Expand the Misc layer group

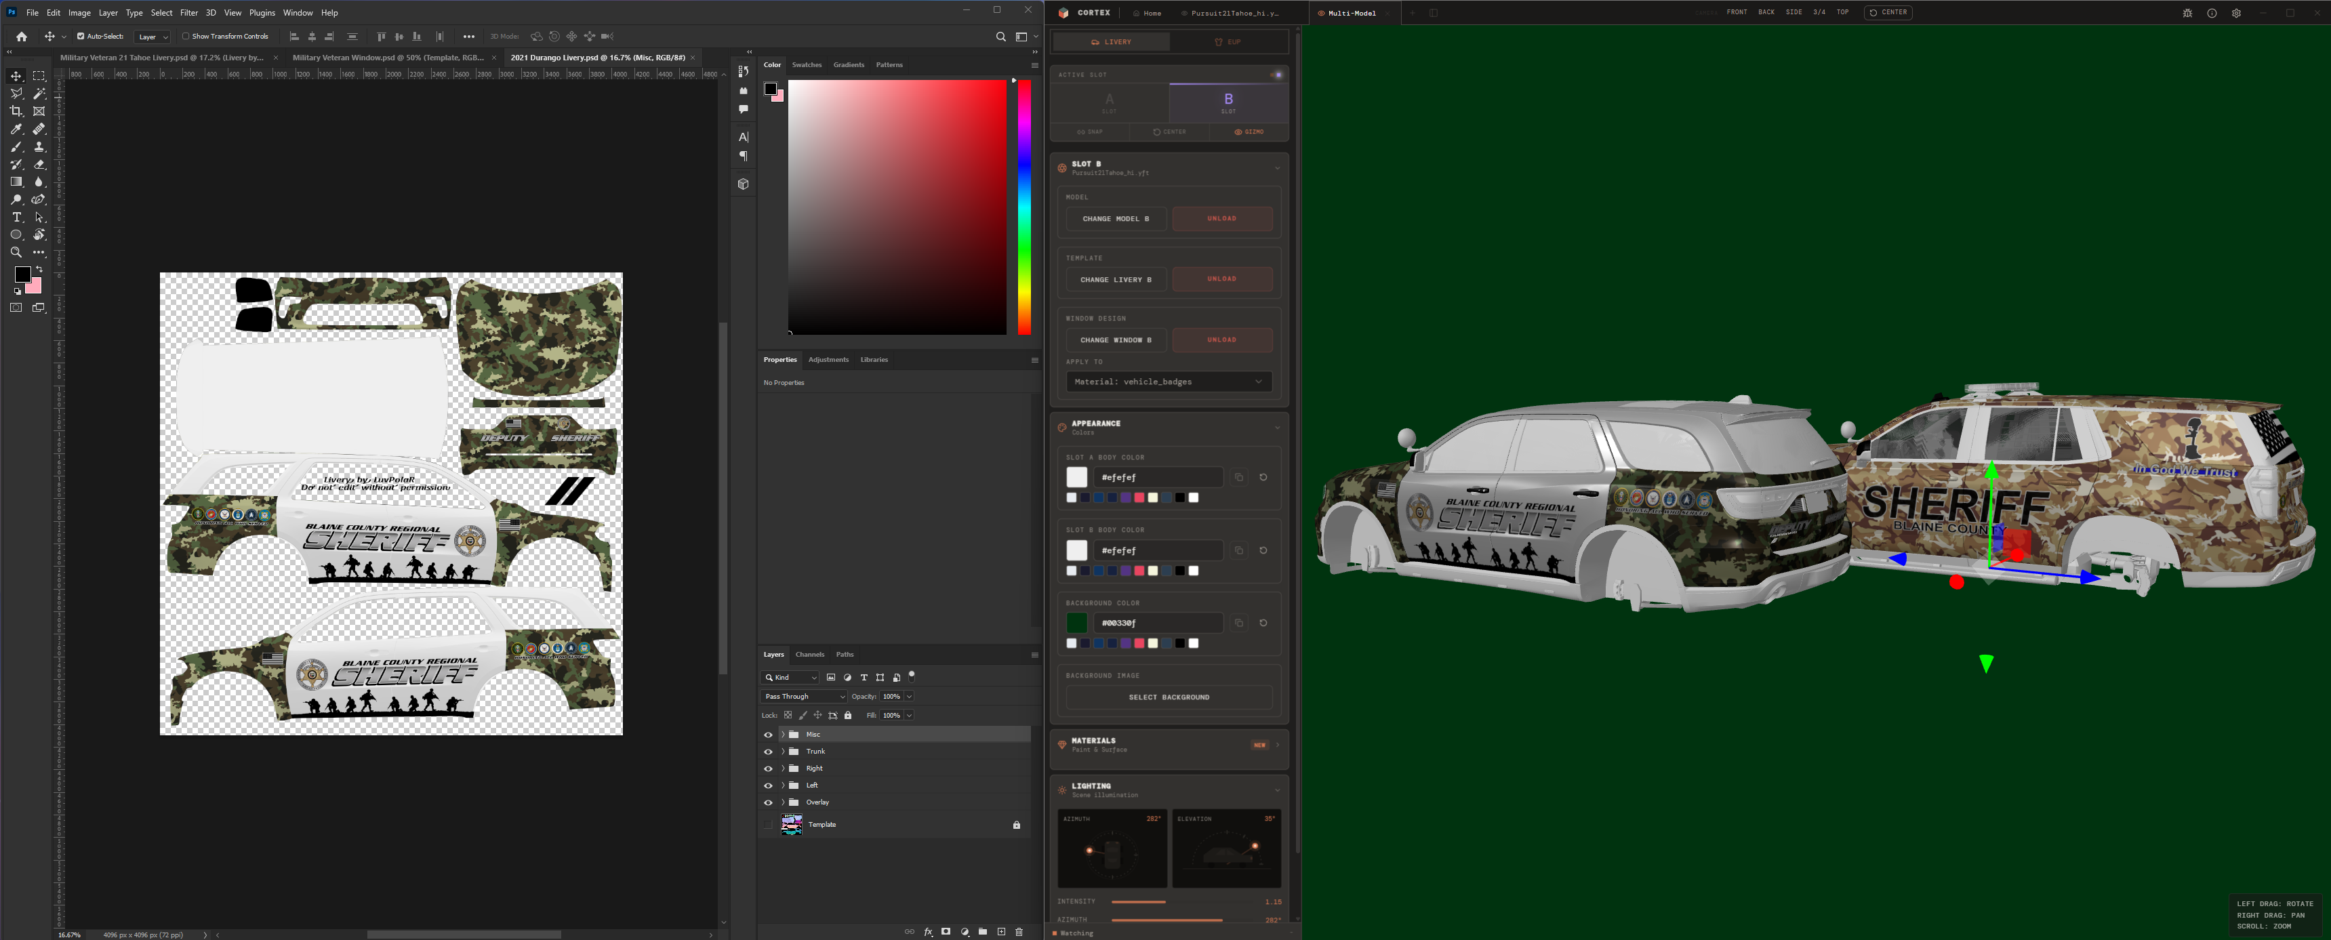[x=783, y=735]
